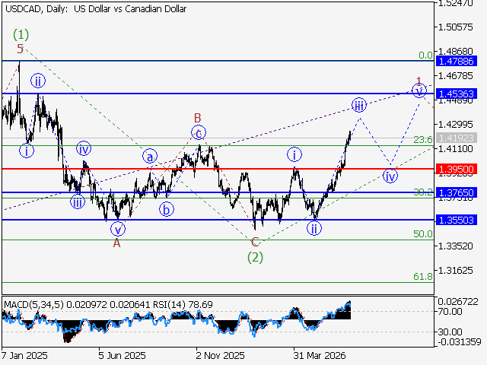
Task: Click the MACD(5,34,5) RSI(14) indicator caption
Action: 108,304
